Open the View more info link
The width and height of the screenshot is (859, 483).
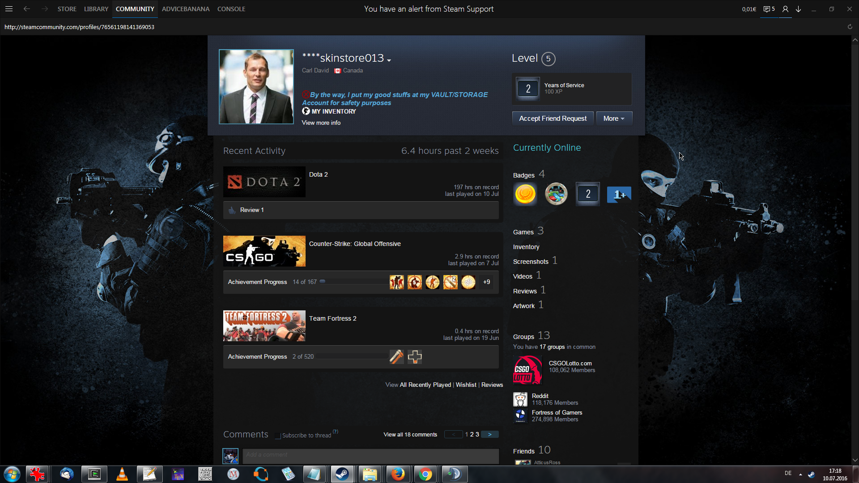coord(321,123)
